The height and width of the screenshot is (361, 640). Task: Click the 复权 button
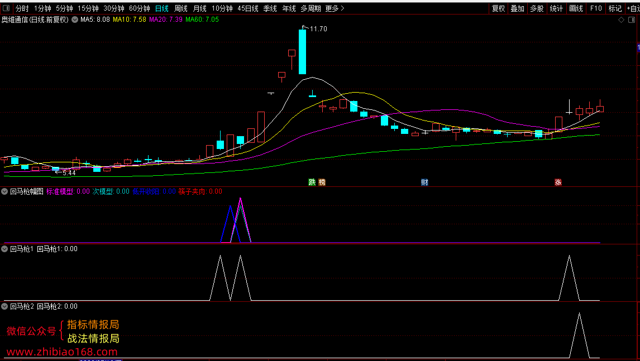click(x=498, y=8)
